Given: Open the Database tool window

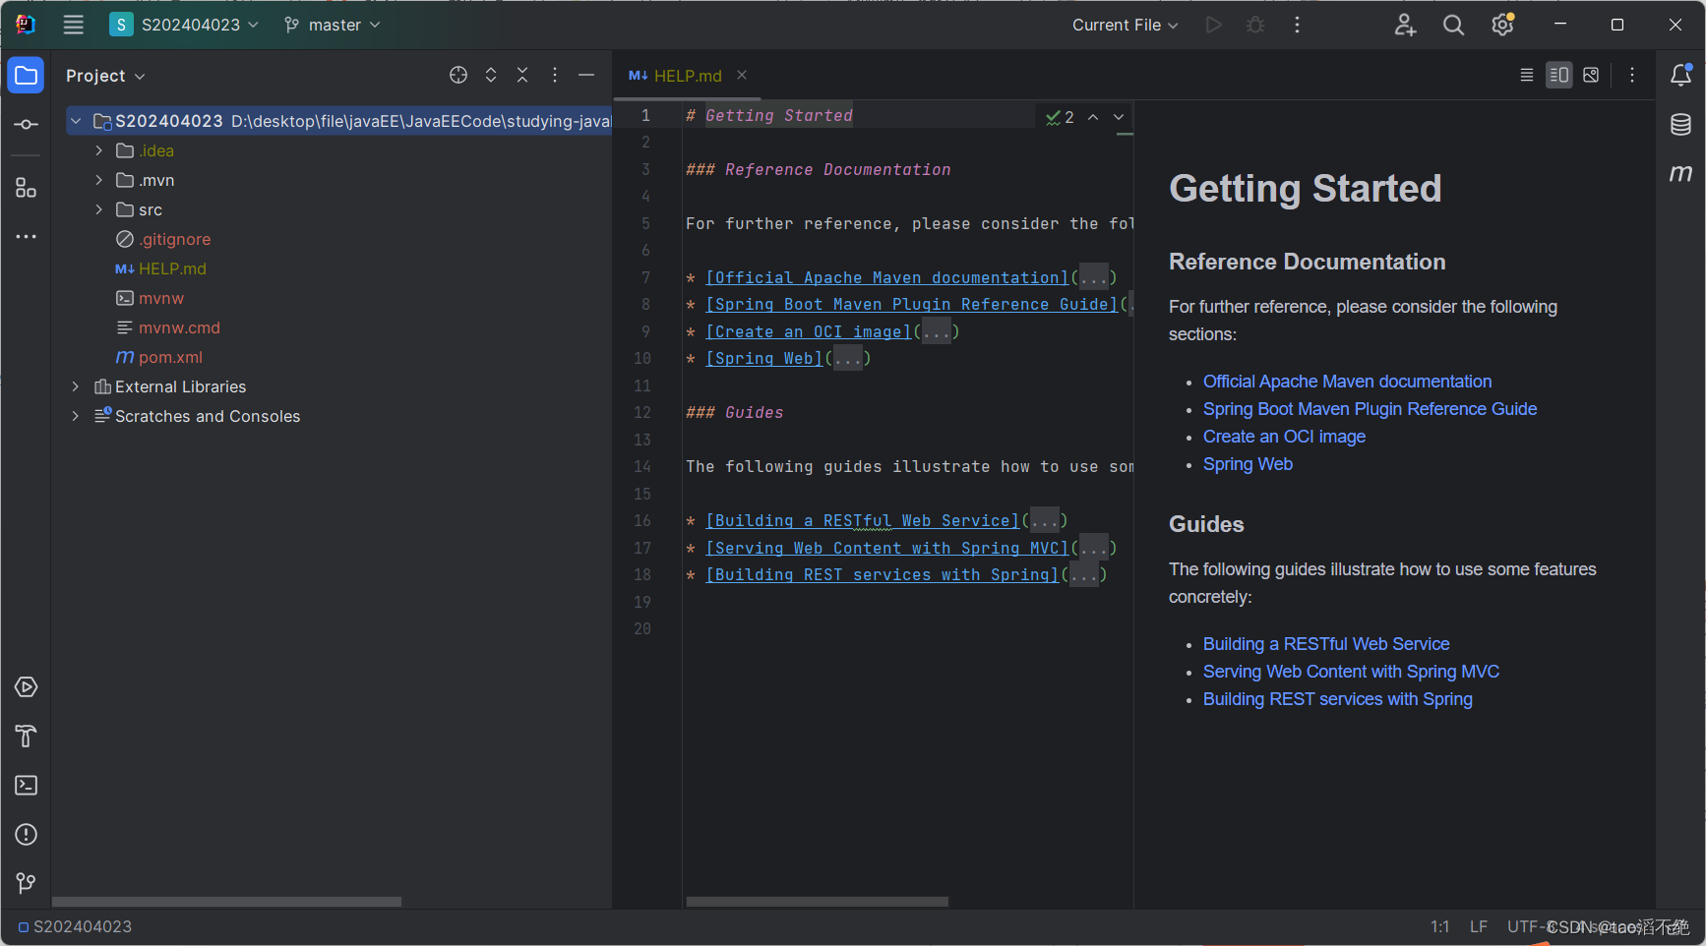Looking at the screenshot, I should (x=1681, y=124).
